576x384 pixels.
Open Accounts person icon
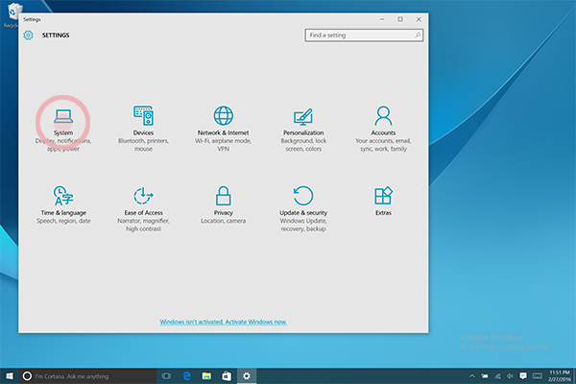pyautogui.click(x=383, y=116)
